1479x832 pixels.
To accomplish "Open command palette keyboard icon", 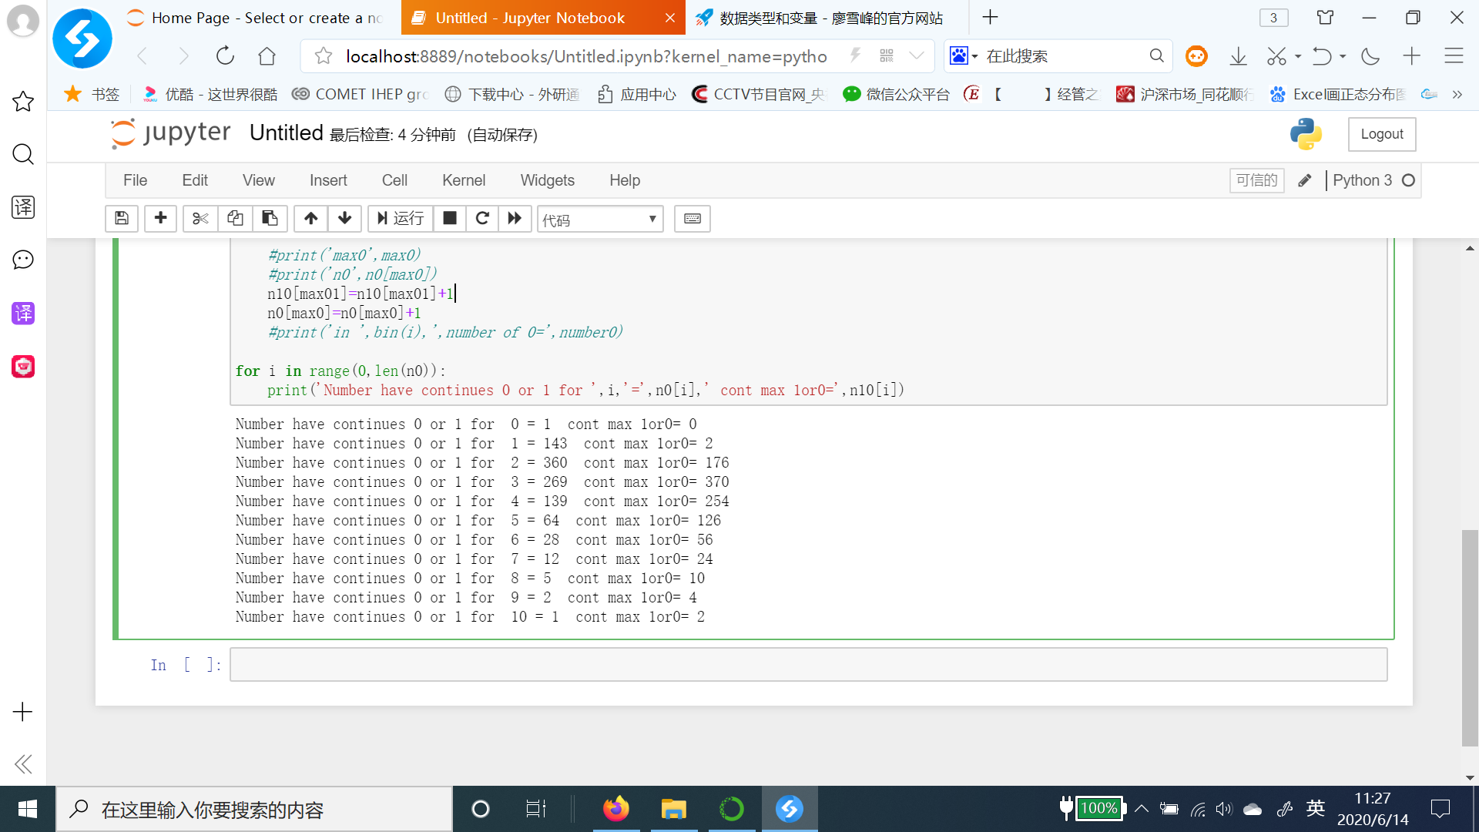I will click(x=692, y=219).
